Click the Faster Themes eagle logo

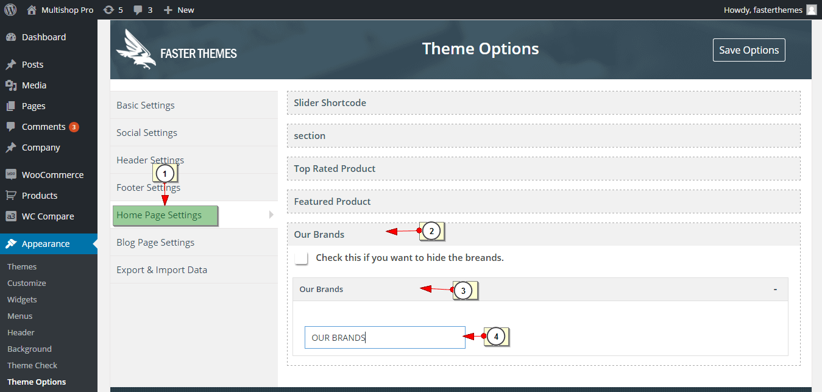136,49
